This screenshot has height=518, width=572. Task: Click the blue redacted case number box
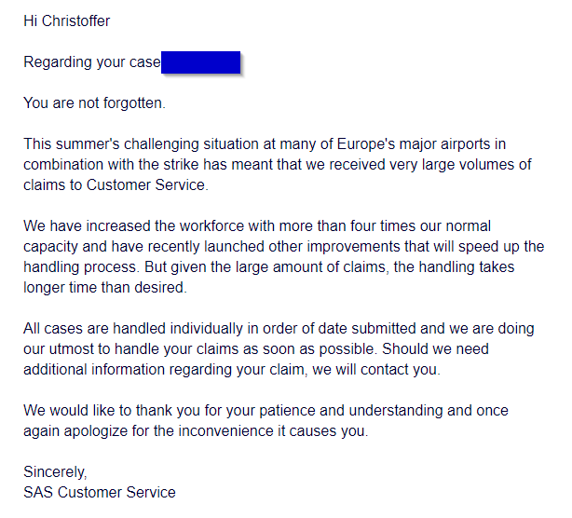(x=200, y=62)
